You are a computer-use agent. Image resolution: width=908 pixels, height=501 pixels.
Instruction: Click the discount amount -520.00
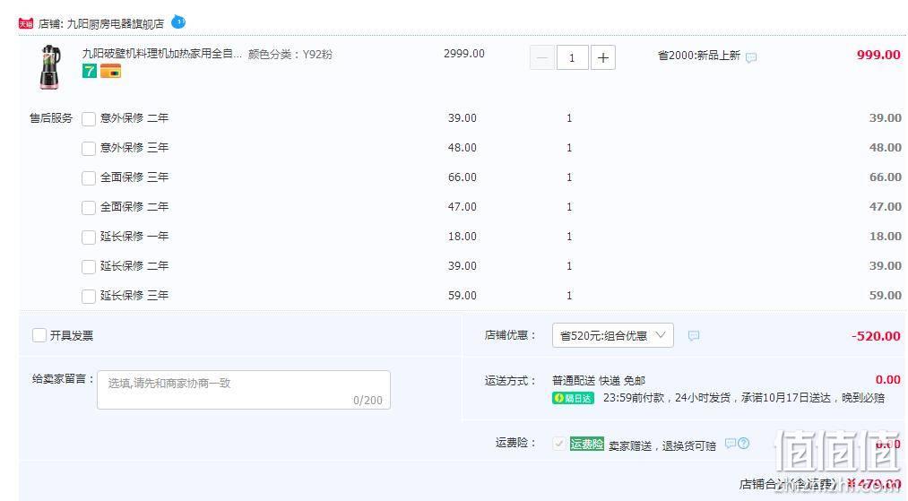tap(876, 336)
